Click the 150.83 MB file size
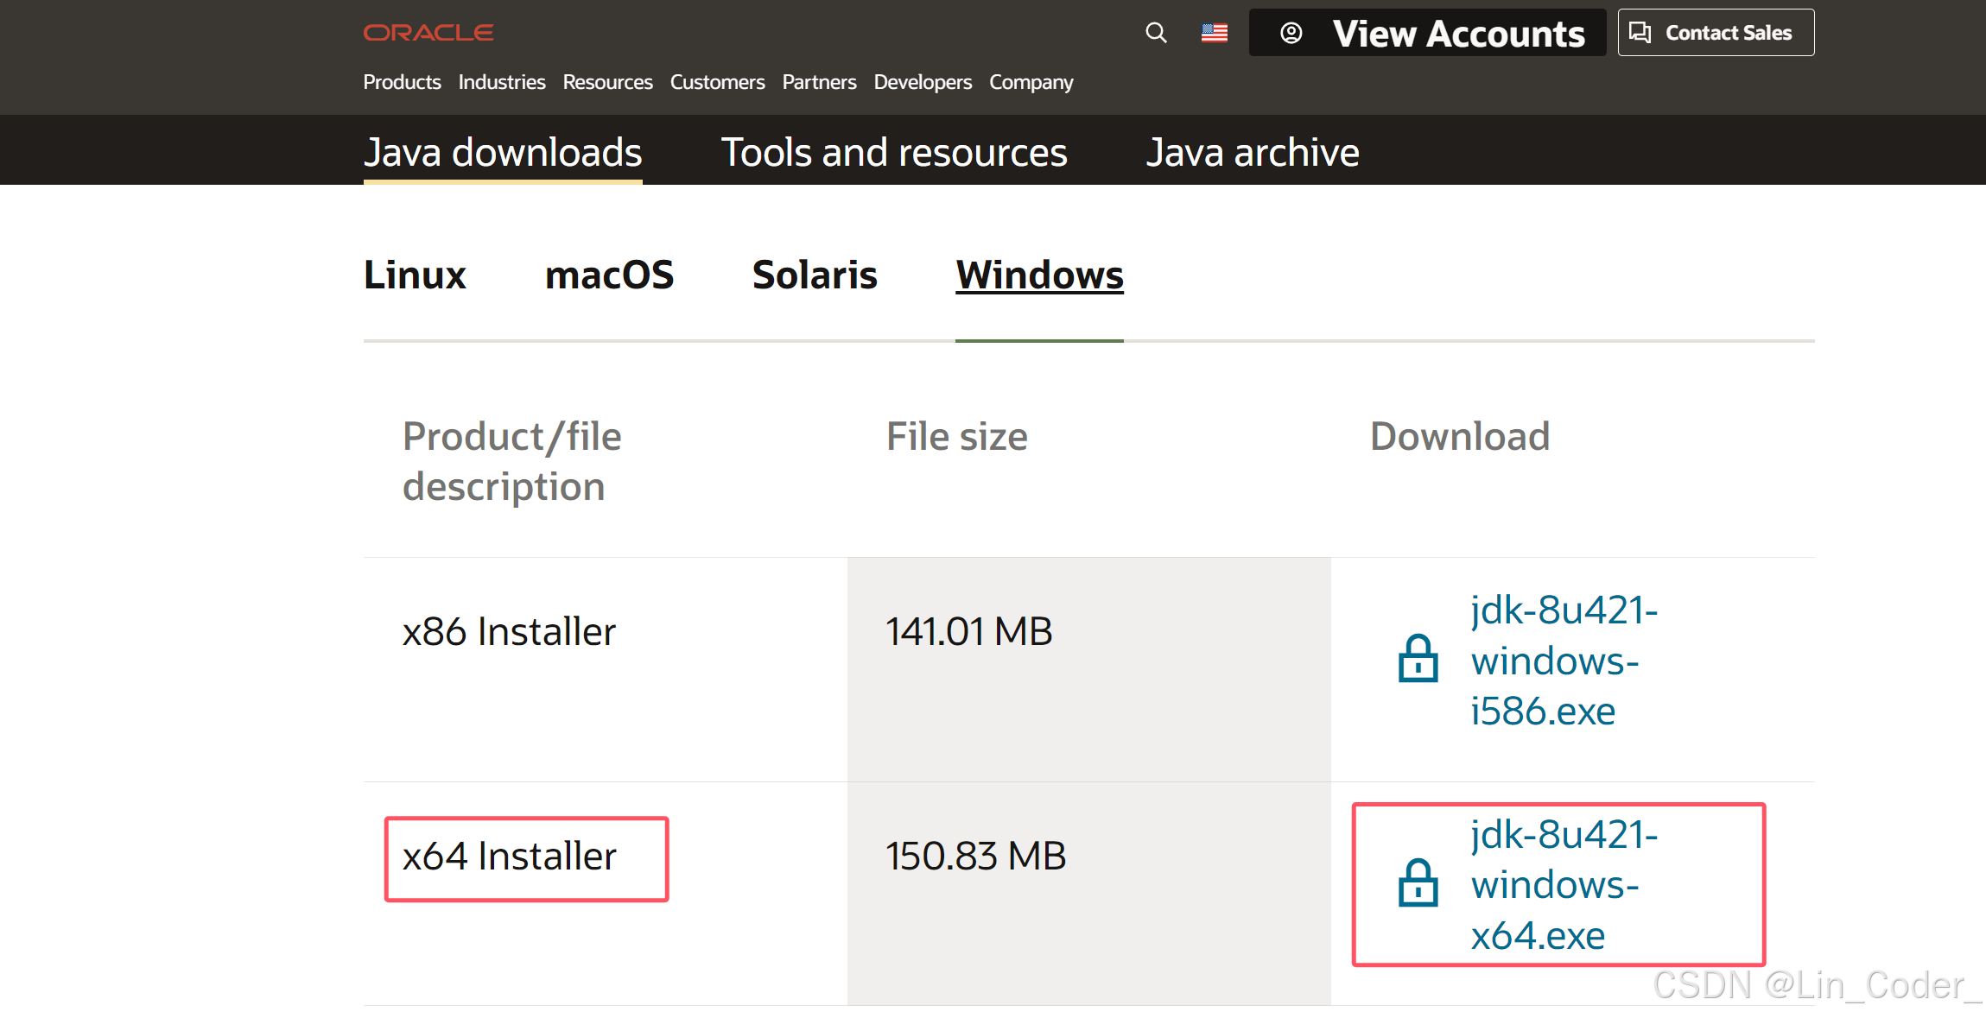The image size is (1986, 1018). [975, 856]
